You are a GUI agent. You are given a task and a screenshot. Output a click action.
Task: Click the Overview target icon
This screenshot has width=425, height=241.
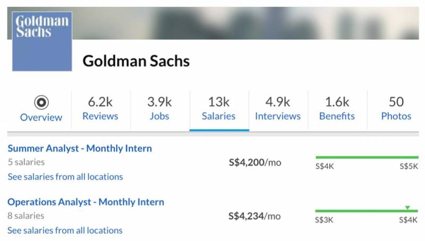click(x=41, y=102)
